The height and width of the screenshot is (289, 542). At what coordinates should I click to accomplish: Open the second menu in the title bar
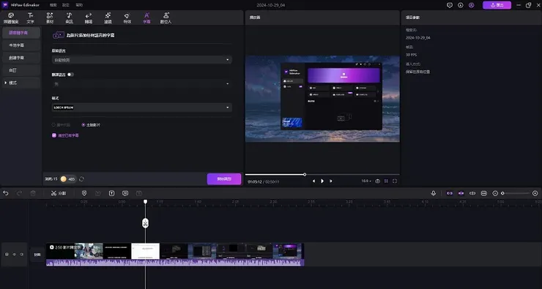click(x=66, y=5)
